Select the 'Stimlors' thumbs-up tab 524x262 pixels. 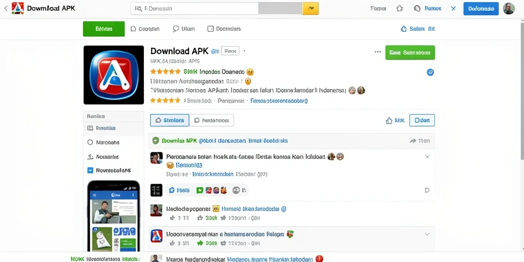pos(170,120)
